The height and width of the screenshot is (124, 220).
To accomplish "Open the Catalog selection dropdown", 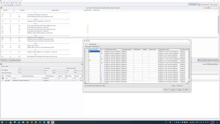I will 212,64.
